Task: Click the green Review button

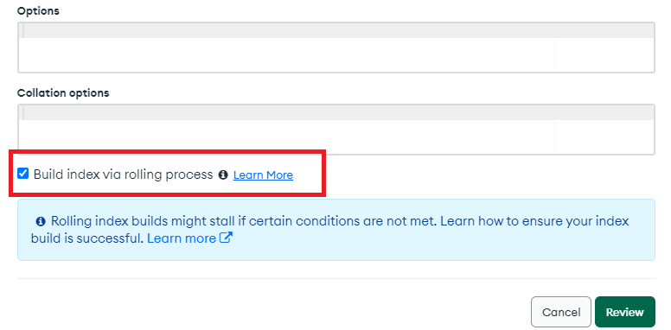Action: (x=625, y=312)
